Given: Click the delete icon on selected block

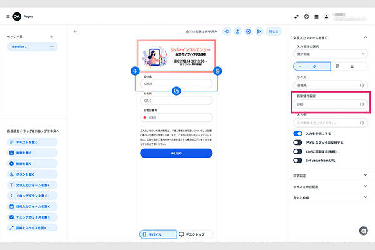Looking at the screenshot, I should pyautogui.click(x=217, y=71).
